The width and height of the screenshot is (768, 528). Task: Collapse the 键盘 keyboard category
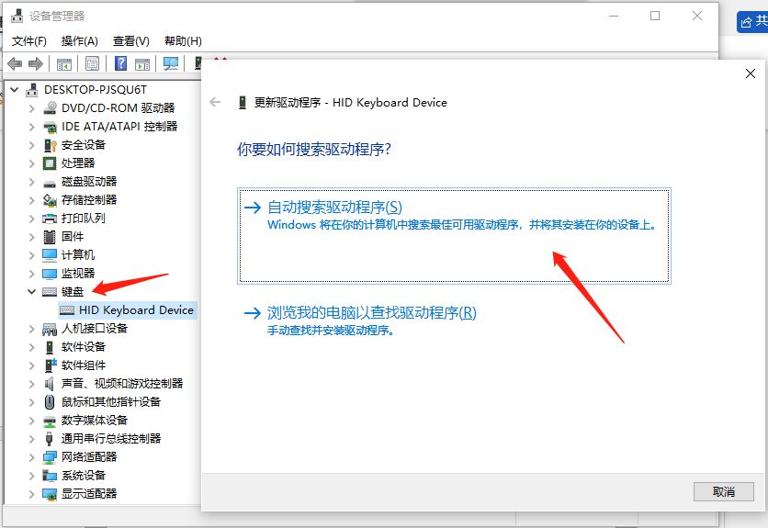click(31, 292)
